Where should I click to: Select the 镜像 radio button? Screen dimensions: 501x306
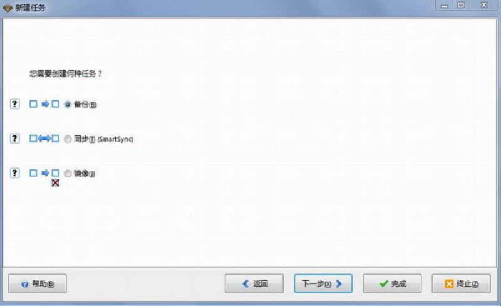pos(68,174)
